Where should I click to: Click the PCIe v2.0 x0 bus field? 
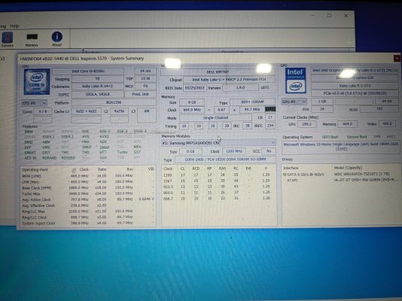pyautogui.click(x=355, y=93)
